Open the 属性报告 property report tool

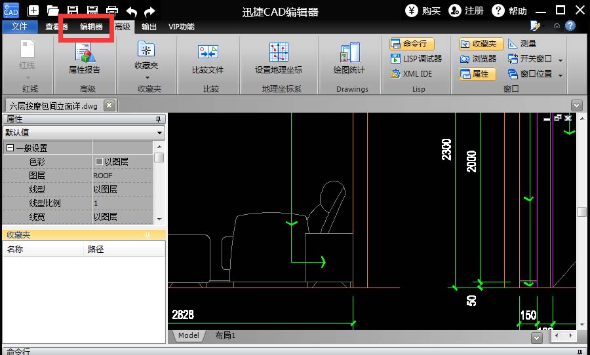point(85,58)
